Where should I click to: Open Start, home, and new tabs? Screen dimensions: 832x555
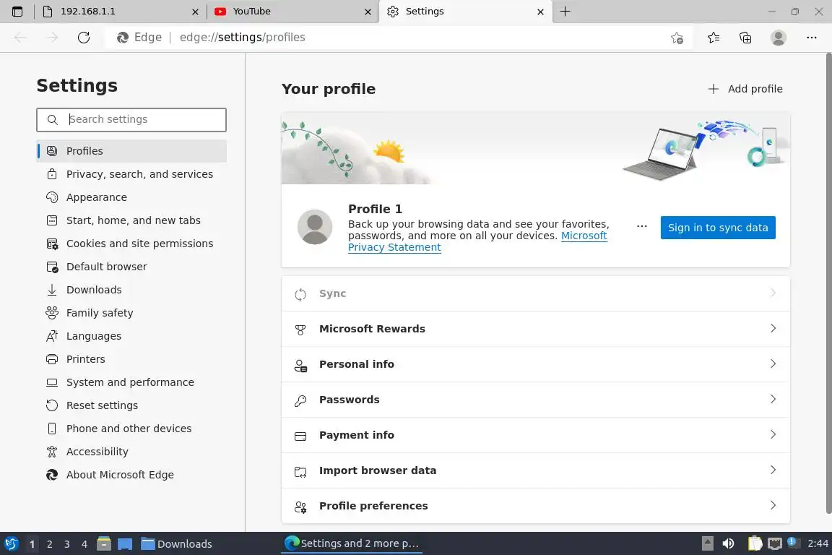pos(131,220)
